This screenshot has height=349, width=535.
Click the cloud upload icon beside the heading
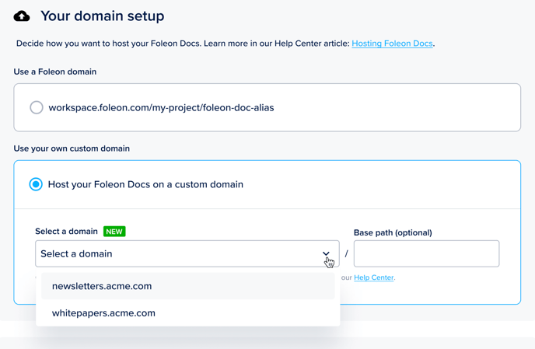point(22,16)
